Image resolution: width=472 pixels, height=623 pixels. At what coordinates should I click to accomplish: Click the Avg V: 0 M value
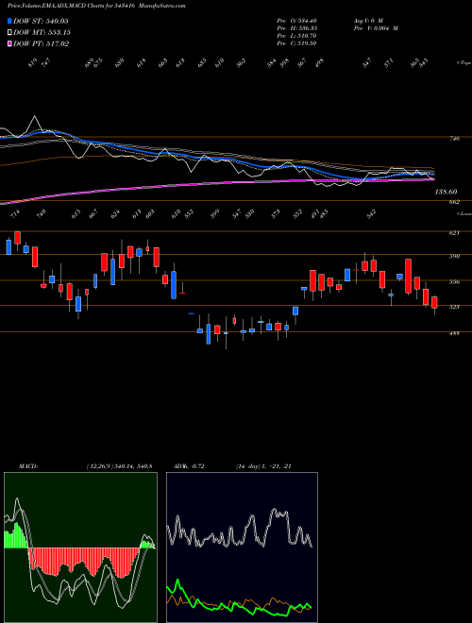coord(367,21)
